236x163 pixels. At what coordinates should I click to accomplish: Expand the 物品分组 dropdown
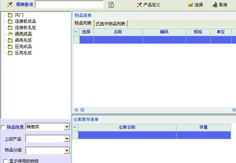pos(67,151)
